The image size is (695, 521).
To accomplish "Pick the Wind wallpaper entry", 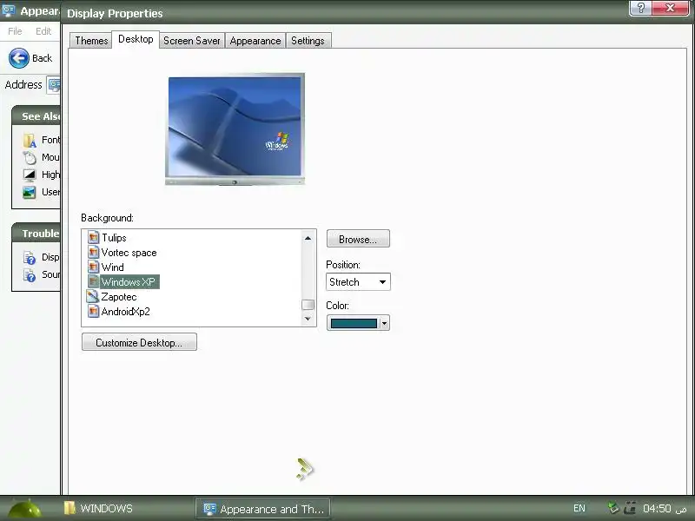I will pyautogui.click(x=113, y=267).
